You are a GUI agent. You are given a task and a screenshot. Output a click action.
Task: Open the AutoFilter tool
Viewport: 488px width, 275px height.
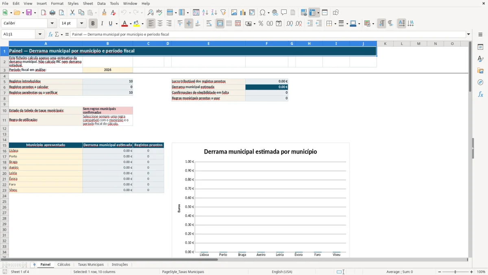pos(223,13)
